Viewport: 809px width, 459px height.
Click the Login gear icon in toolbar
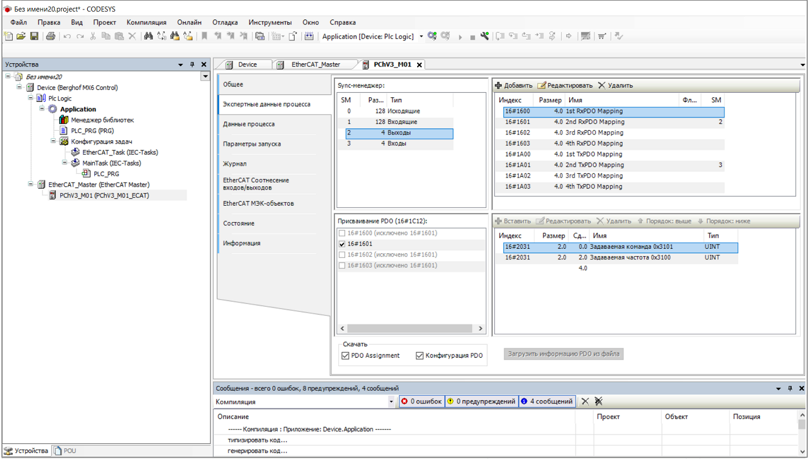tap(432, 36)
